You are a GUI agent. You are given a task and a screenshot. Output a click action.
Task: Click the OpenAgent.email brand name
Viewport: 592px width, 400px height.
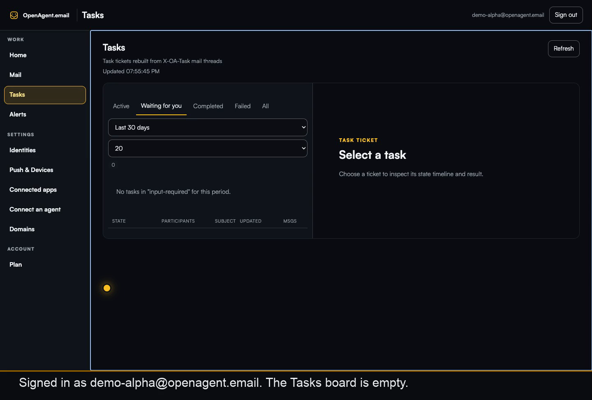pyautogui.click(x=46, y=15)
